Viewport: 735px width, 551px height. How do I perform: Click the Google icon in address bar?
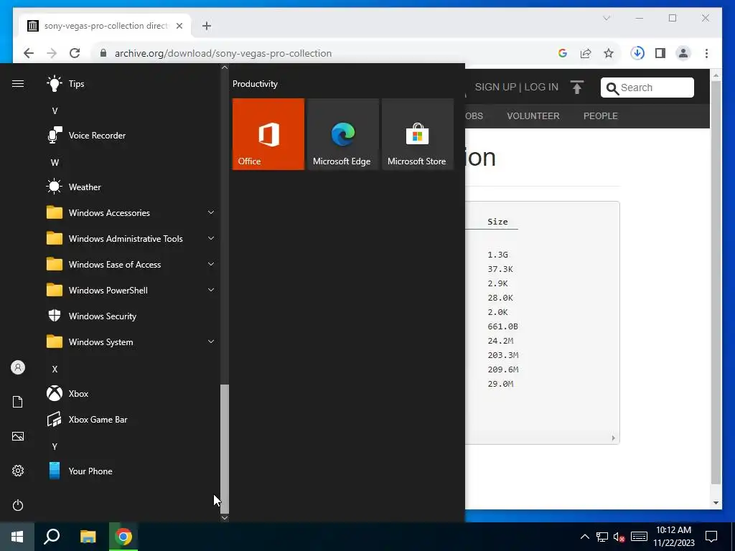(x=563, y=53)
